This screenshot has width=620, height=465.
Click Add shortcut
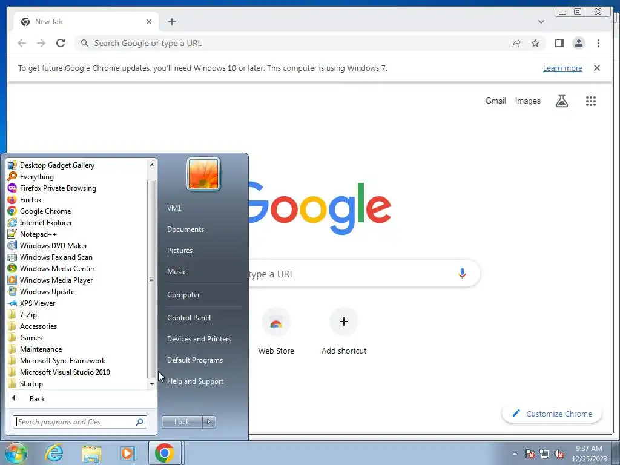[x=344, y=331]
